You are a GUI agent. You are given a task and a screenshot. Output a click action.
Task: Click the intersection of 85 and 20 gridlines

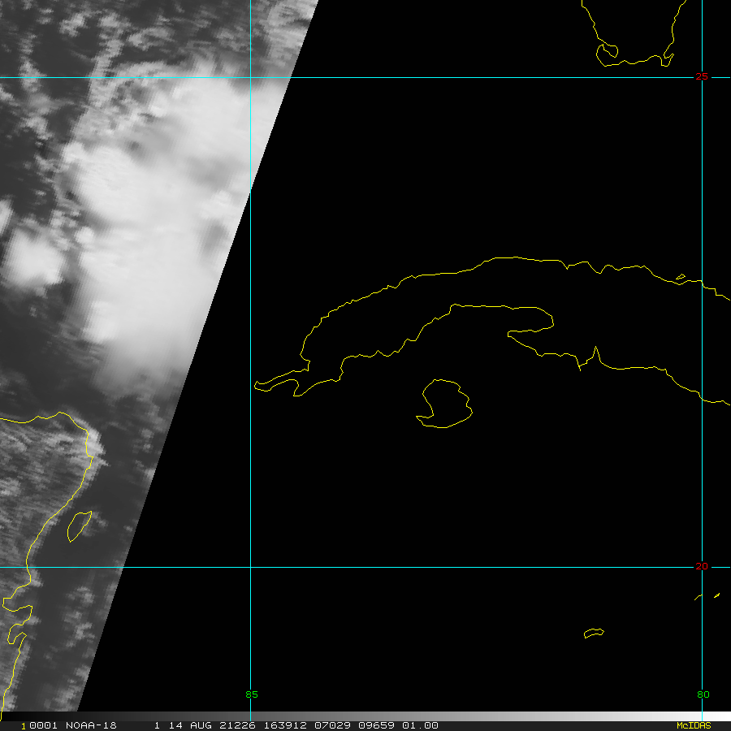(x=250, y=567)
